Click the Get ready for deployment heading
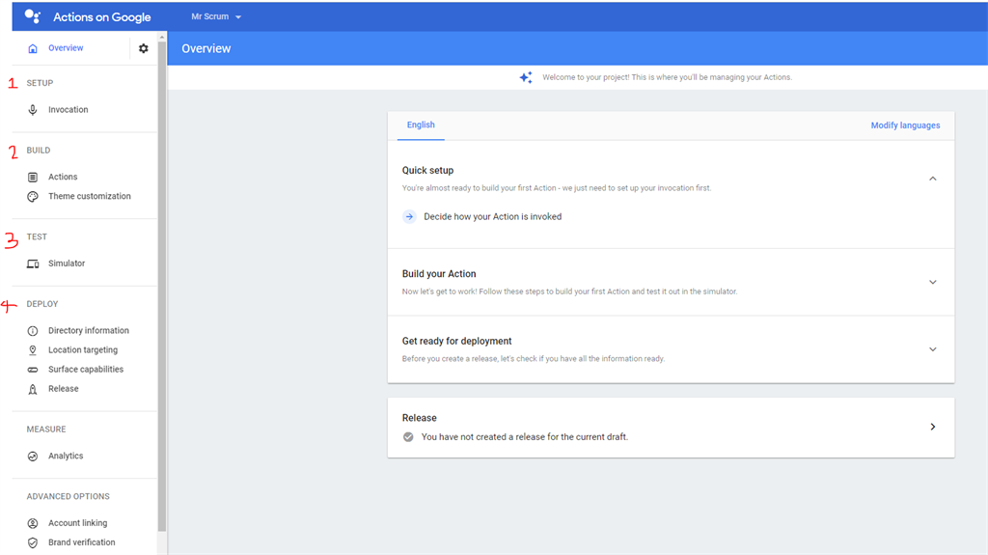988x555 pixels. [456, 341]
